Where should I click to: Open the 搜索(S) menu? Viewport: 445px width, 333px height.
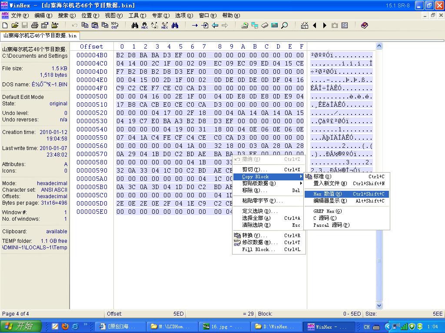point(67,16)
